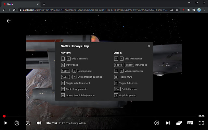This screenshot has height=130, width=208.
Task: Click the Netflix back arrow over the video
Action: [x=9, y=21]
